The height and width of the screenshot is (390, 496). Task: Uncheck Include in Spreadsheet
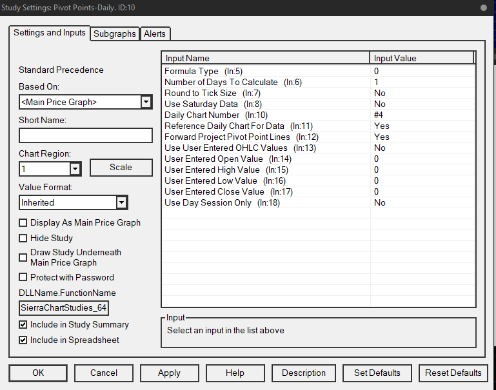tap(23, 340)
